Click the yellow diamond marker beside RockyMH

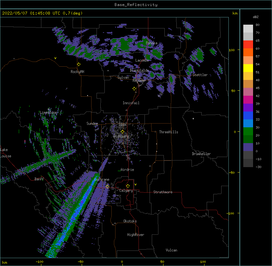point(79,64)
